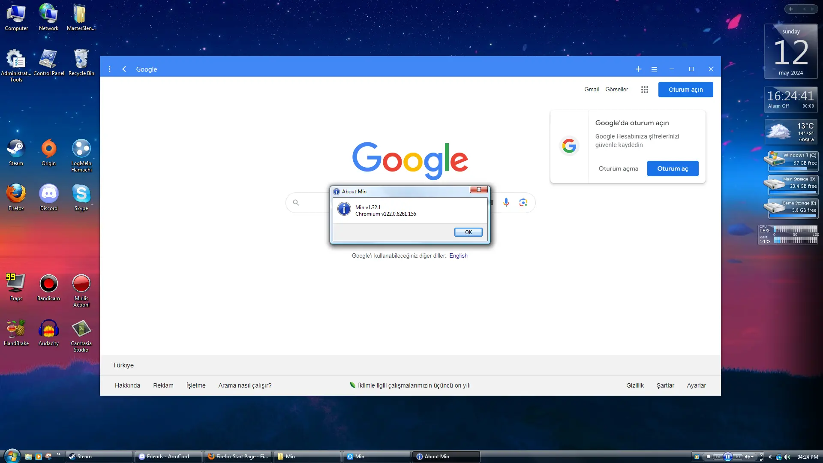Switch to Steam taskbar button
This screenshot has height=463, width=823.
tap(99, 457)
